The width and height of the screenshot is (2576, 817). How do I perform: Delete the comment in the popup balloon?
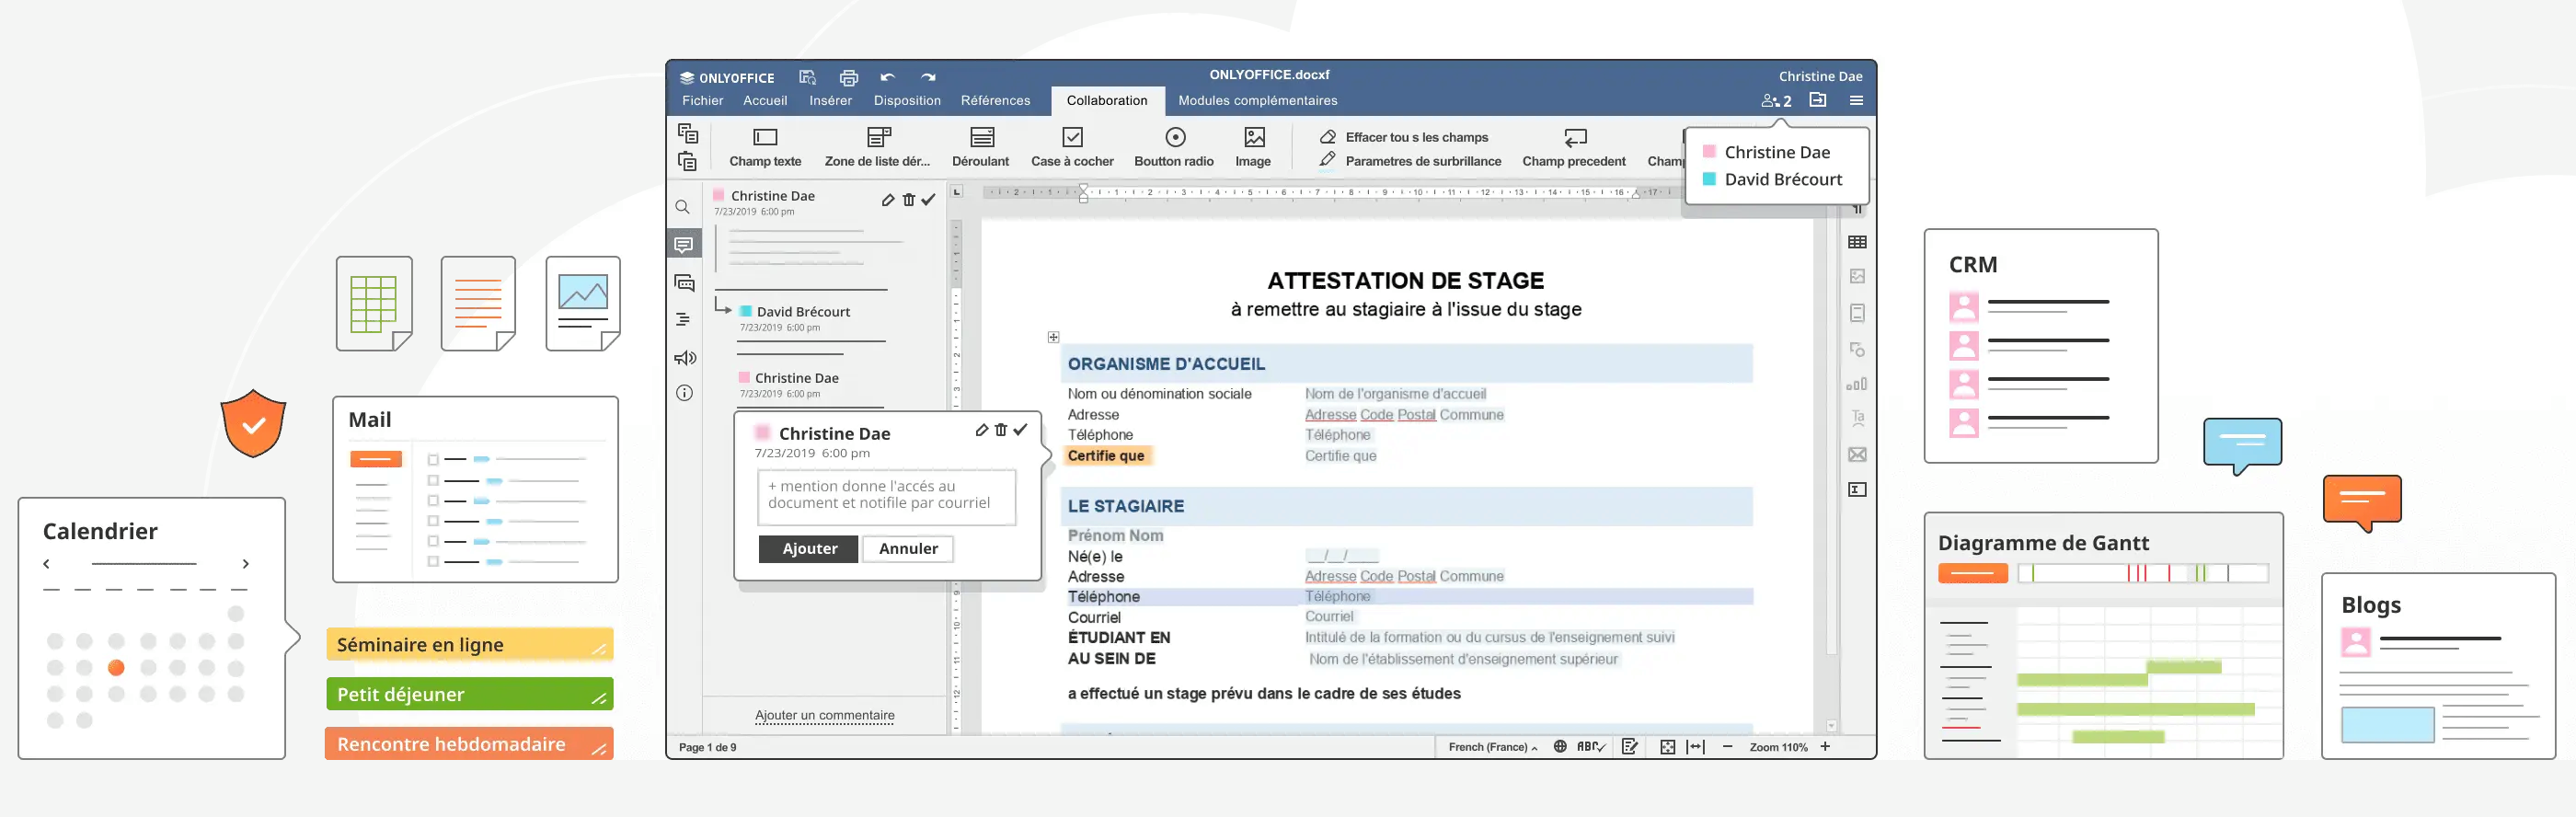tap(1001, 430)
